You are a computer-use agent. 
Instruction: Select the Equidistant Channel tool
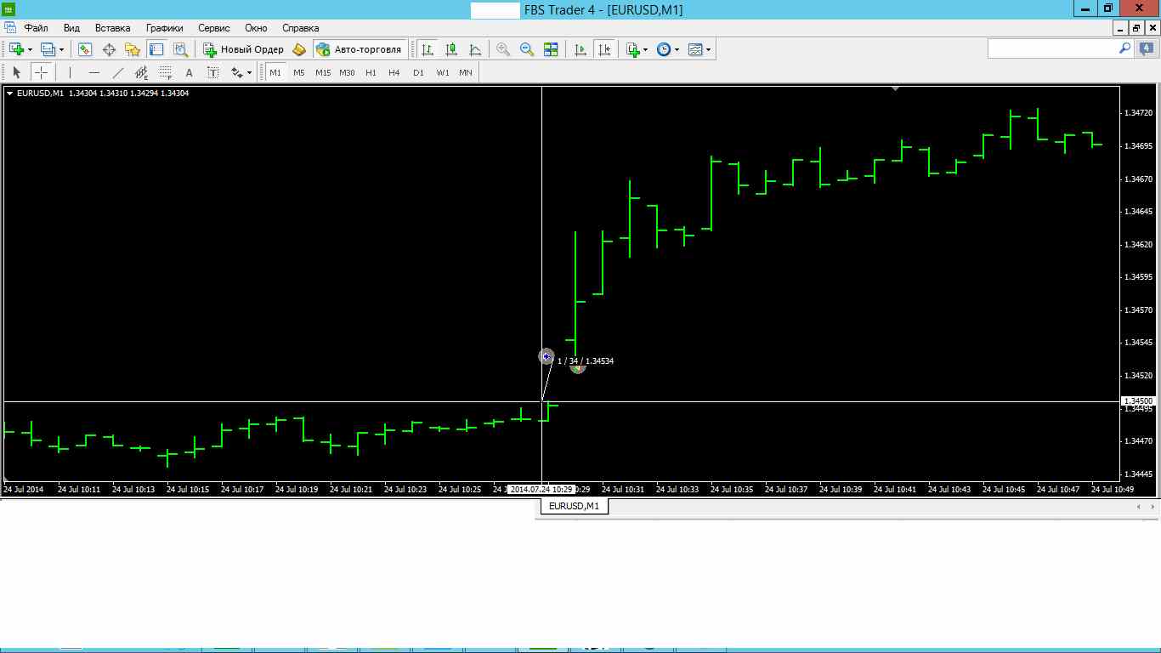tap(142, 72)
